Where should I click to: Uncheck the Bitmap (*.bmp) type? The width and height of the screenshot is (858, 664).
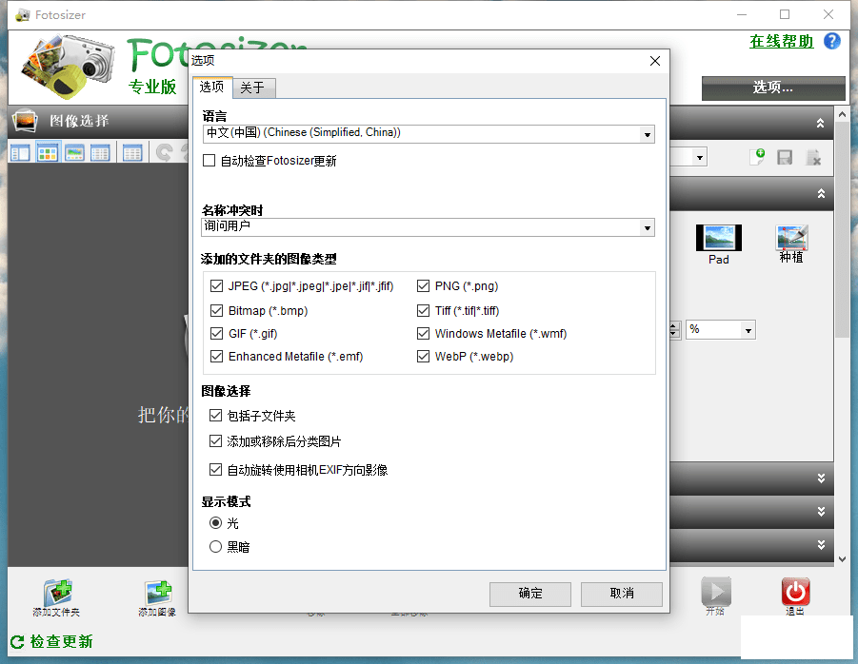(x=217, y=310)
